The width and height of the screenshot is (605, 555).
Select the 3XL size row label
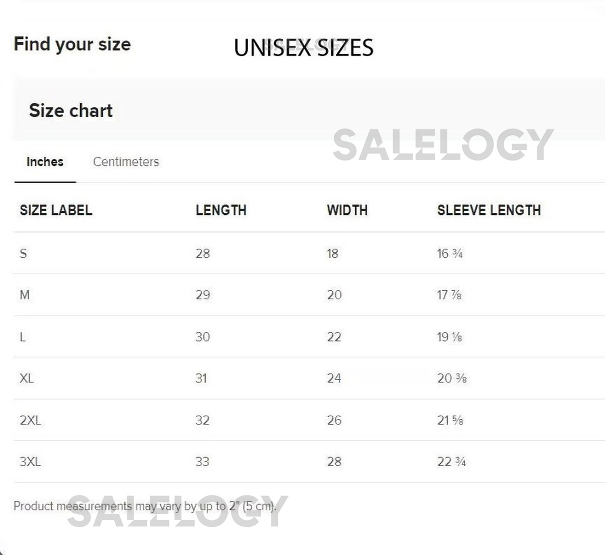pyautogui.click(x=30, y=462)
